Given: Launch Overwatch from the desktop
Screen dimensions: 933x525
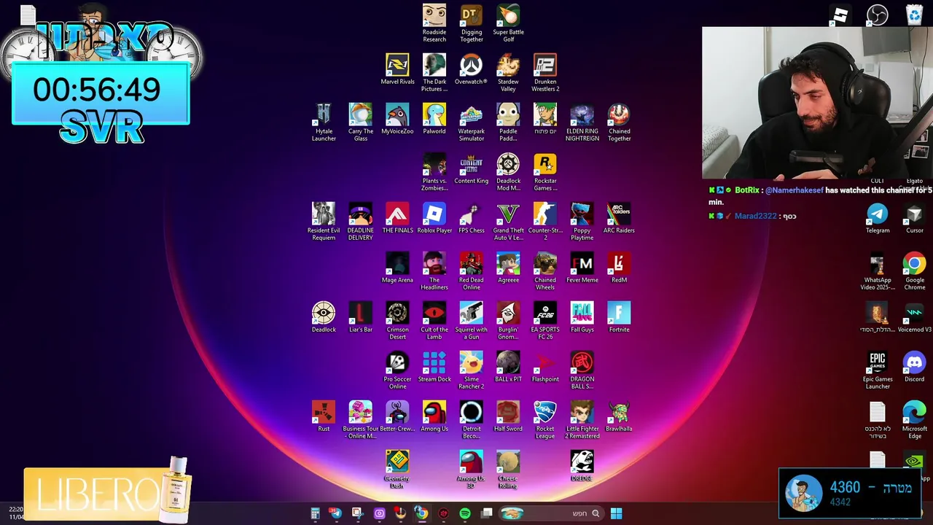Looking at the screenshot, I should coord(471,69).
